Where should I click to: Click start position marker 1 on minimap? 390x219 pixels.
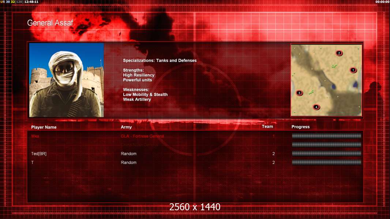click(353, 70)
